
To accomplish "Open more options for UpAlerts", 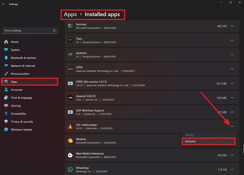I will pos(232,55).
